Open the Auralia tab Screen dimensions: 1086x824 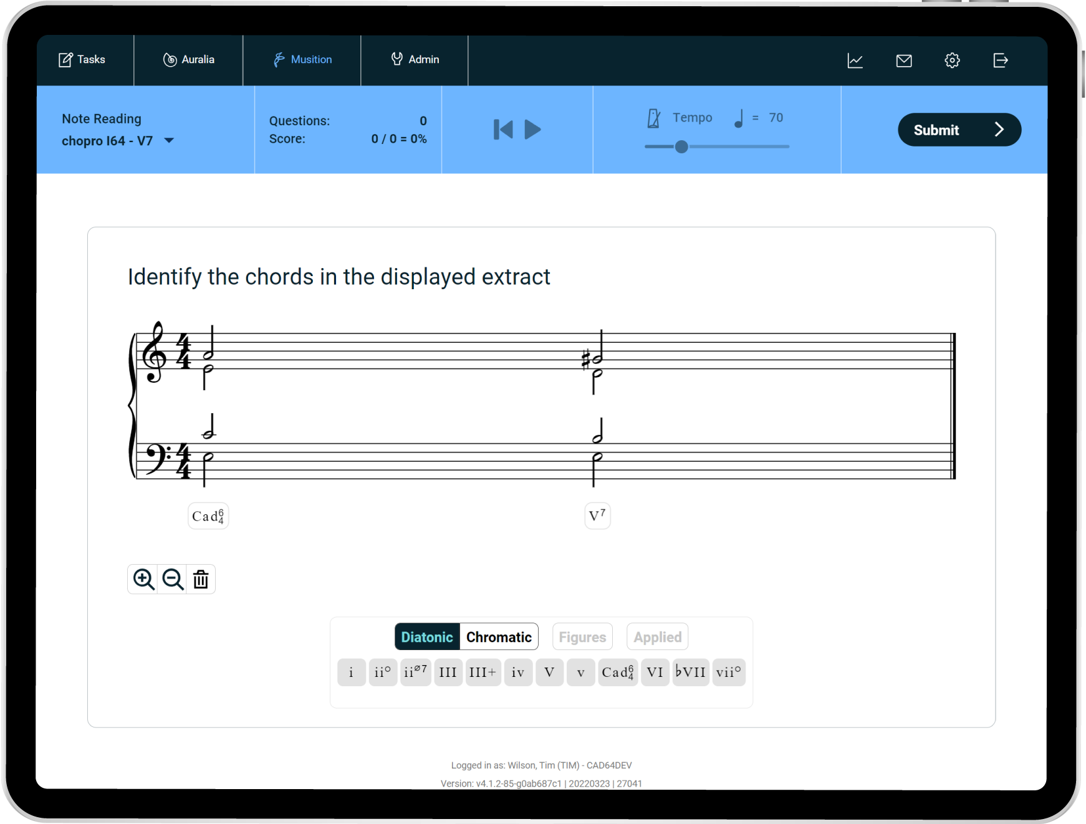(x=189, y=60)
